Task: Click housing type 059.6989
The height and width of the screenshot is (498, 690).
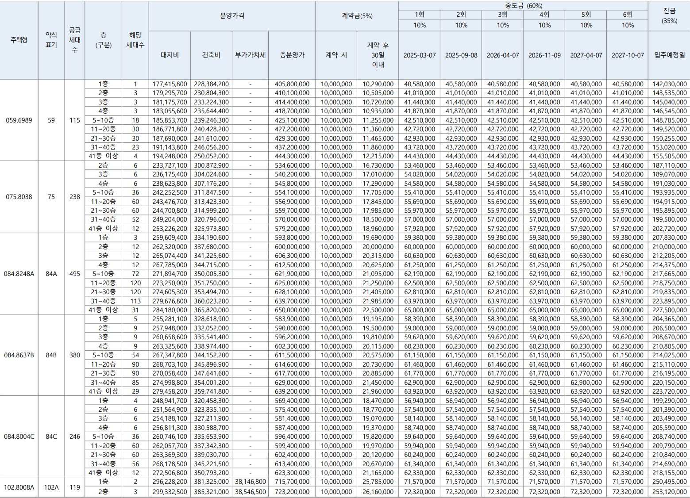Action: [19, 120]
